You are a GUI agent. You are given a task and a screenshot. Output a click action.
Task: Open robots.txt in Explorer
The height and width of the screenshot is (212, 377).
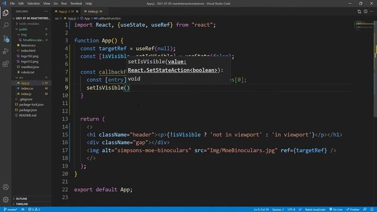point(31,72)
